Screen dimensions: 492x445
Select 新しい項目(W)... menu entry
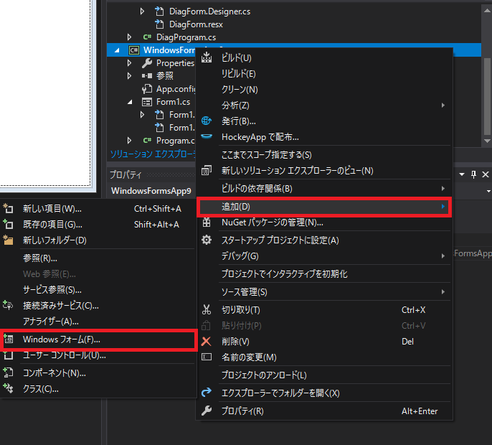click(x=98, y=209)
